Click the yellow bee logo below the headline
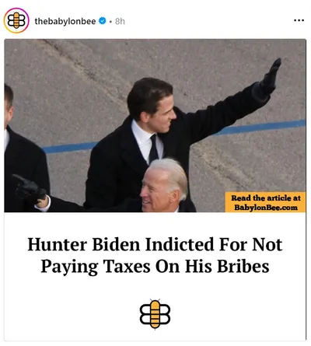 155,313
